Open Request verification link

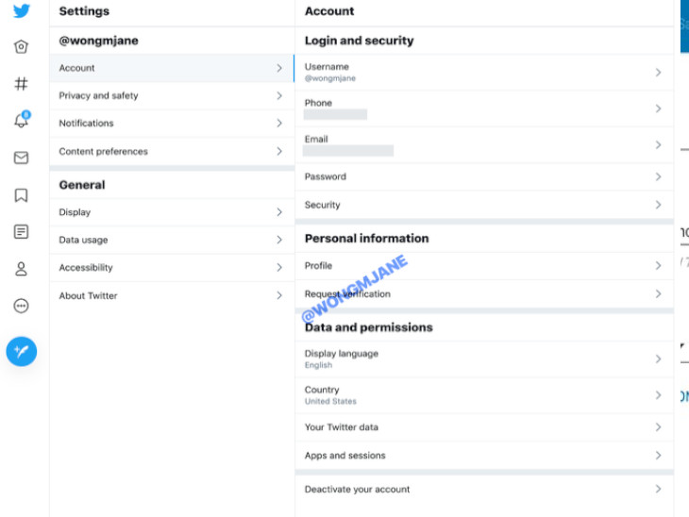[347, 294]
